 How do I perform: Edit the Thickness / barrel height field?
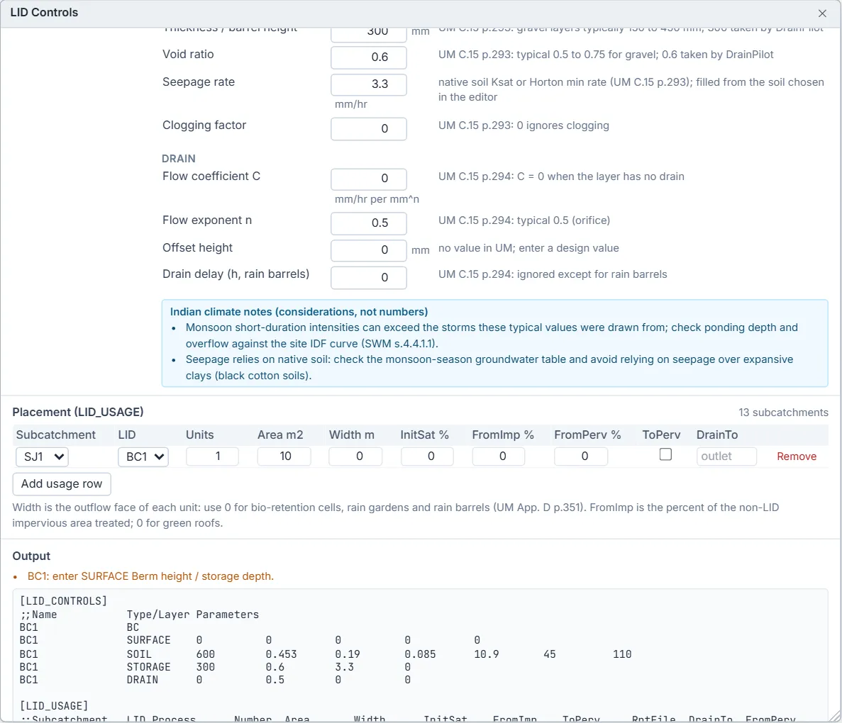[368, 33]
